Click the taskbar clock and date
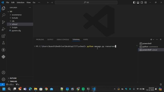The height and width of the screenshot is (92, 164). [x=150, y=89]
